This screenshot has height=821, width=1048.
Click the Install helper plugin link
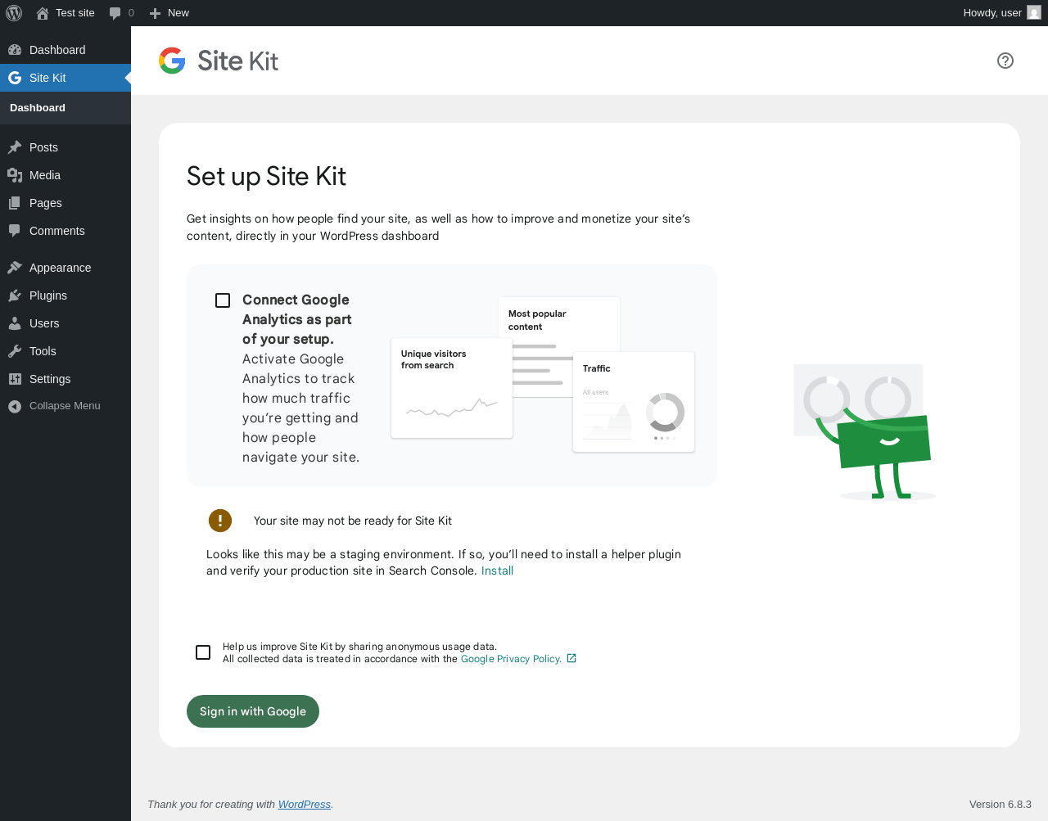tap(497, 571)
